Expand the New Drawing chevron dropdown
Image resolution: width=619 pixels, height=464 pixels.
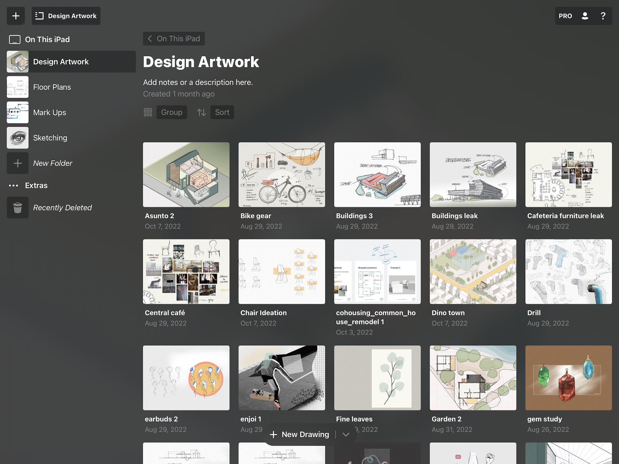coord(346,434)
